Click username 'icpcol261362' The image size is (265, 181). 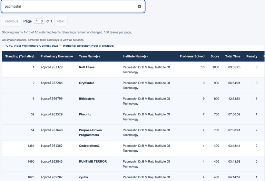click(51, 146)
